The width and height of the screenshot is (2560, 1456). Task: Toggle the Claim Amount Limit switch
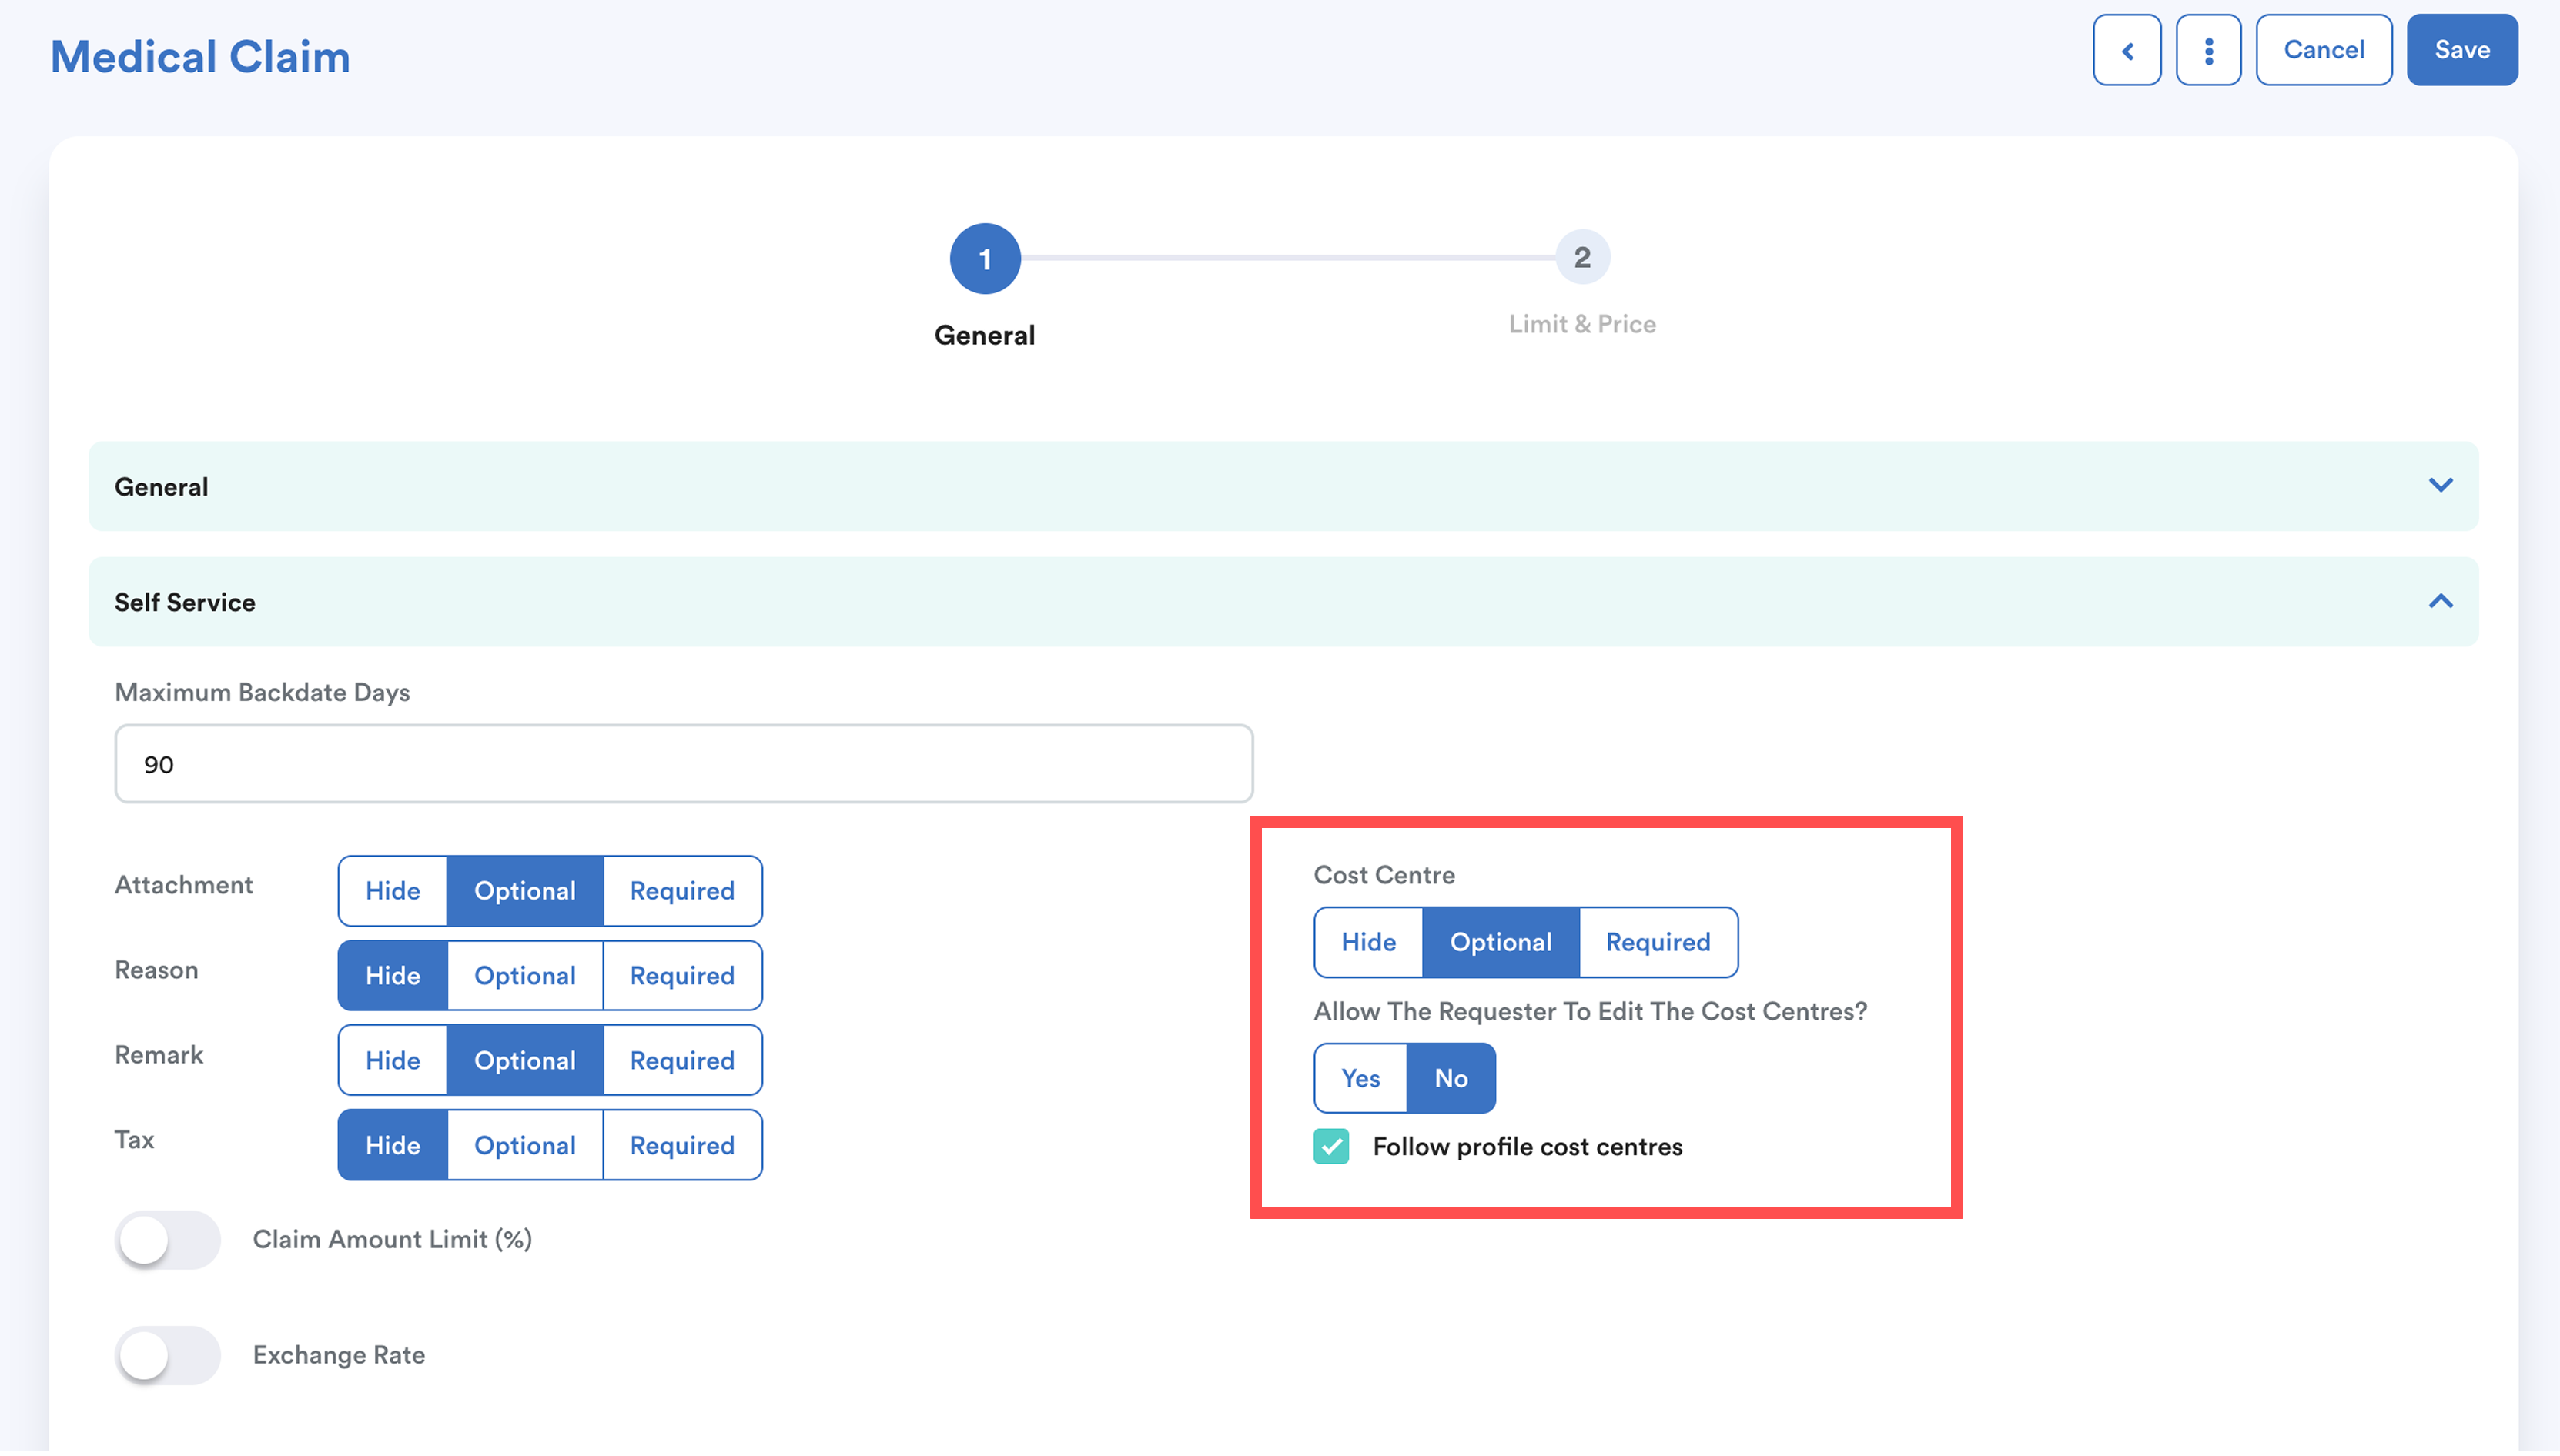(167, 1240)
